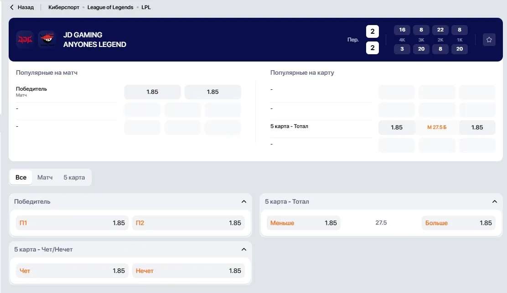Select Больше 27.5 total bet
This screenshot has width=507, height=293.
pyautogui.click(x=459, y=223)
